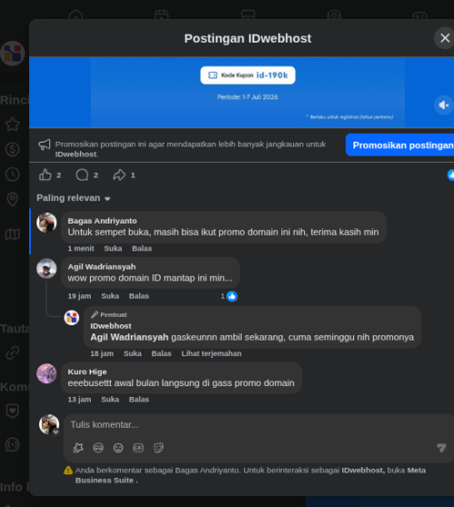This screenshot has height=507, width=454.
Task: Click the Promosikan postingan button
Action: point(400,145)
